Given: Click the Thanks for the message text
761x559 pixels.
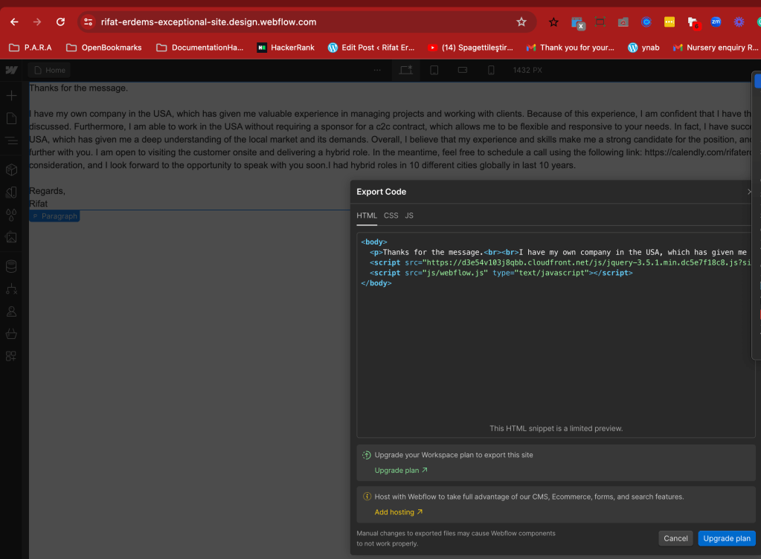Looking at the screenshot, I should click(78, 88).
